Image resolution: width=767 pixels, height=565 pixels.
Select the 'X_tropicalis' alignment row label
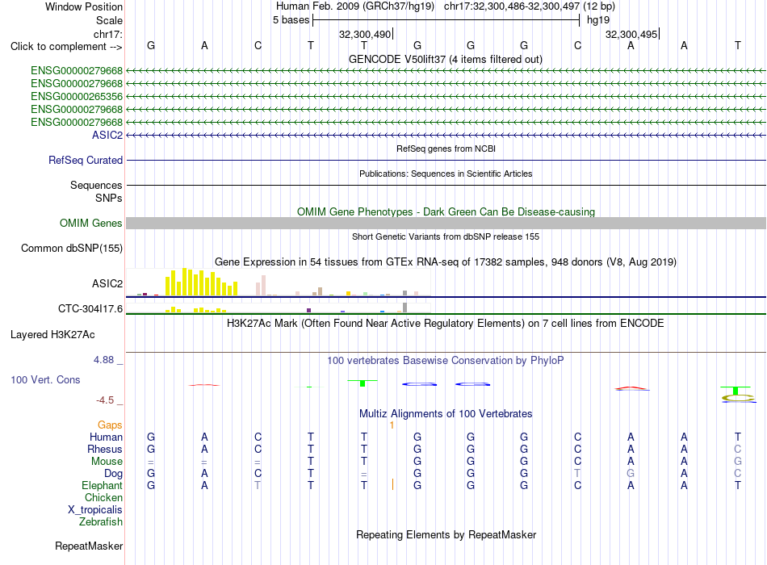95,510
